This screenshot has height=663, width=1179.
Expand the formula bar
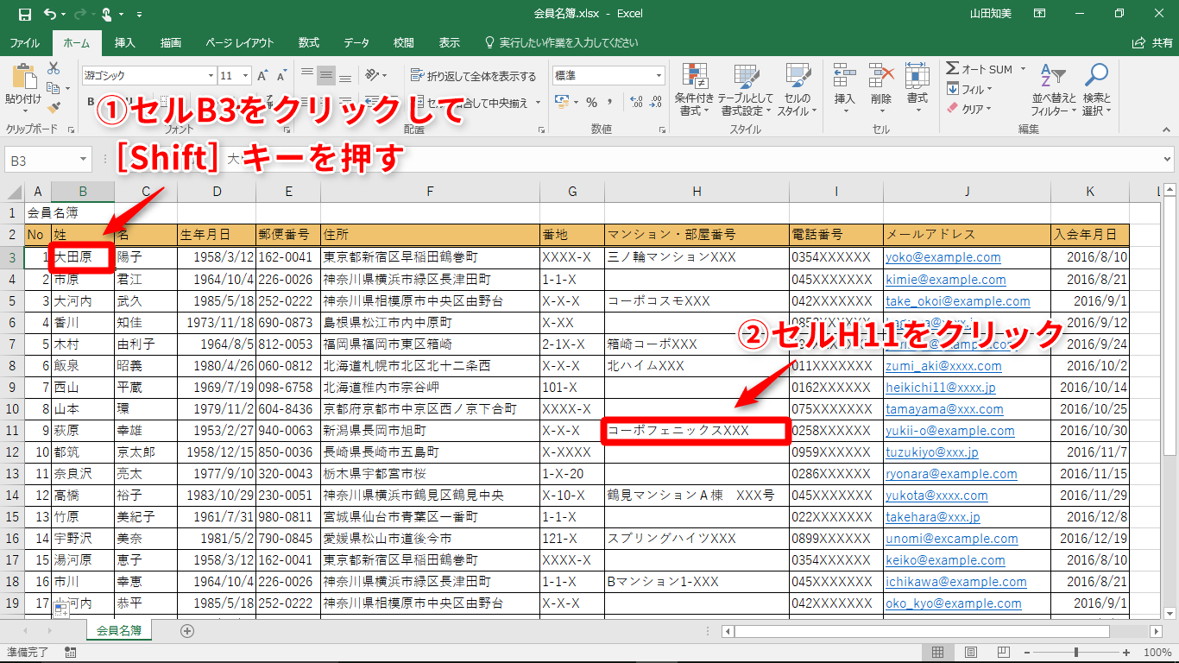(x=1166, y=161)
